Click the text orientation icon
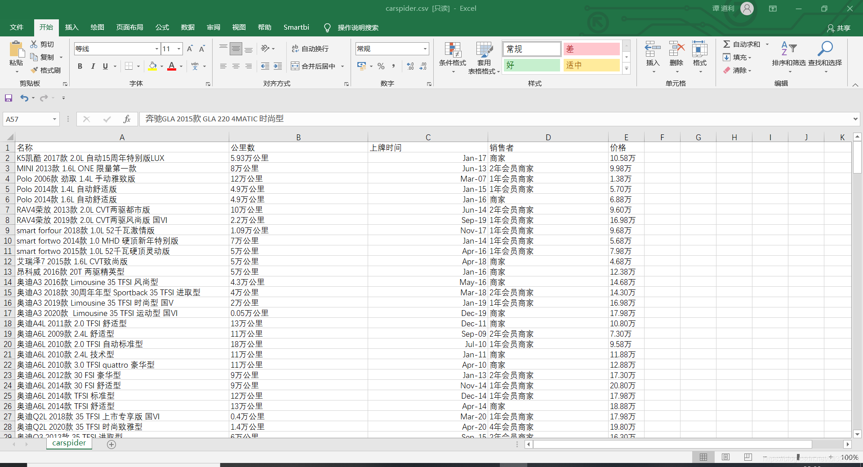This screenshot has height=467, width=863. tap(265, 49)
